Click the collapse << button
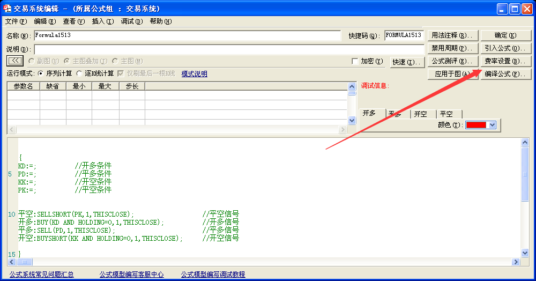The width and height of the screenshot is (536, 281). [15, 61]
